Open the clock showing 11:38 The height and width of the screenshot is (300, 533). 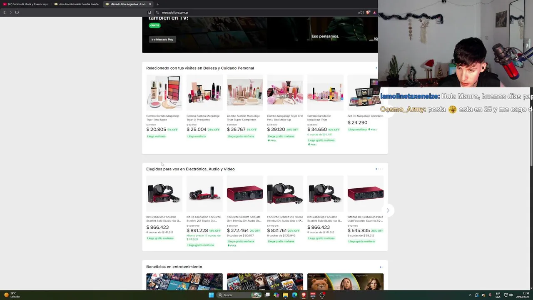(523, 295)
